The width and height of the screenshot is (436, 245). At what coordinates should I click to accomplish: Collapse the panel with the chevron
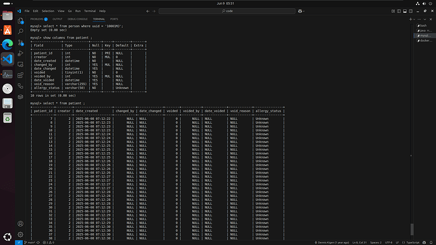(425, 20)
